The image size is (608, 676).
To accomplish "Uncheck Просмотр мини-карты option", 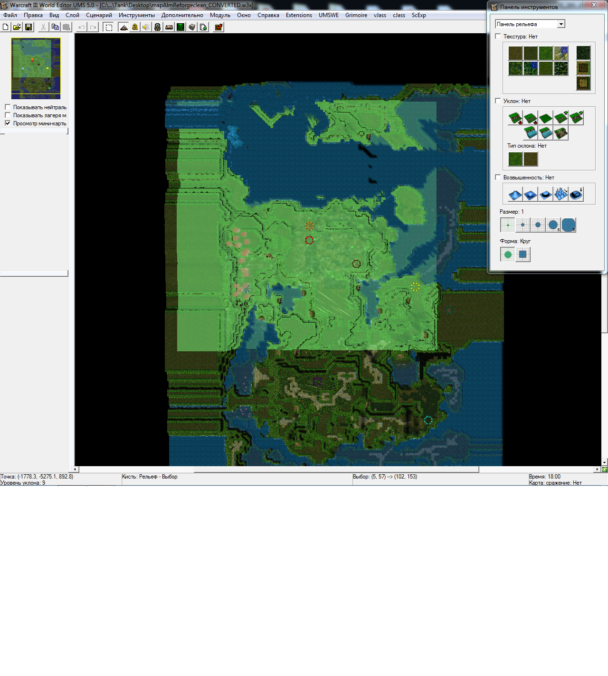I will pyautogui.click(x=8, y=123).
